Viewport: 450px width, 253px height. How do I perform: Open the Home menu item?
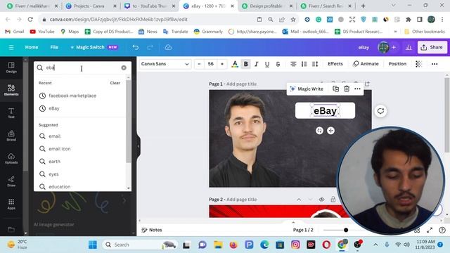click(x=32, y=47)
